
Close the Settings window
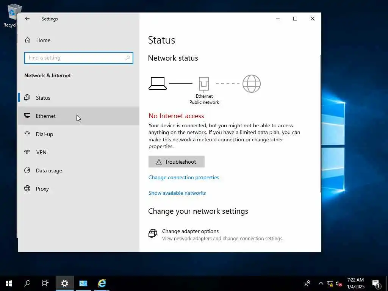point(313,19)
